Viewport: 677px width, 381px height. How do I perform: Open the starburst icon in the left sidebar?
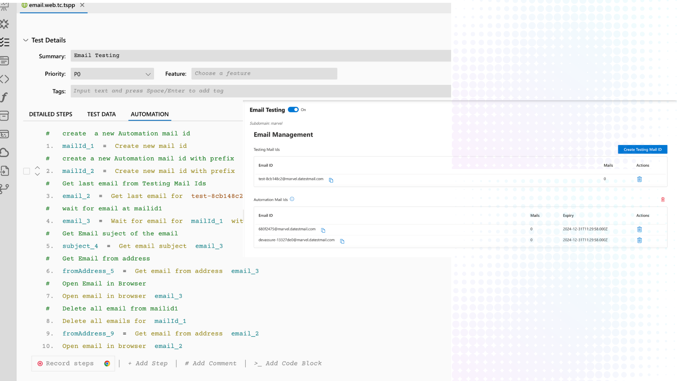tap(5, 24)
